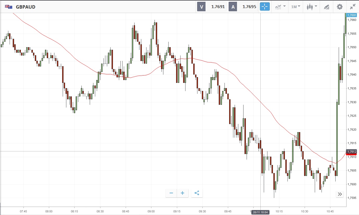This screenshot has height=215, width=359.
Task: Click the 08:30 time axis label
Action: [x=100, y=211]
